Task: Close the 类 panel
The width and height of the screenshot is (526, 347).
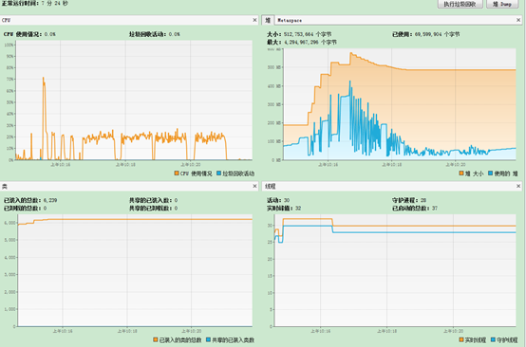Action: [254, 186]
